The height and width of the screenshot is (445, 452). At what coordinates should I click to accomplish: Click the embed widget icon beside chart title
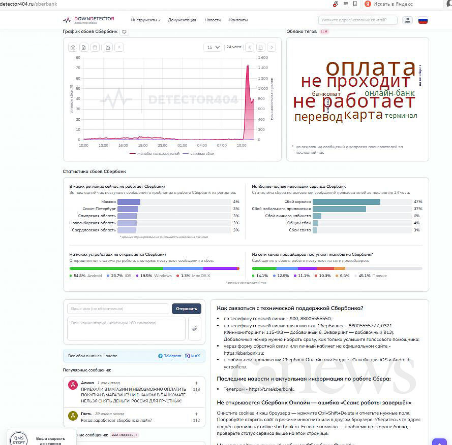pos(125,31)
